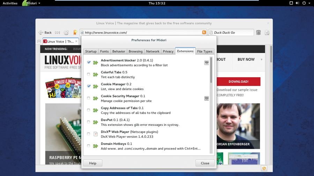Viewport: 314px width, 176px height.
Task: Open the Browsing tab
Action: 135,51
